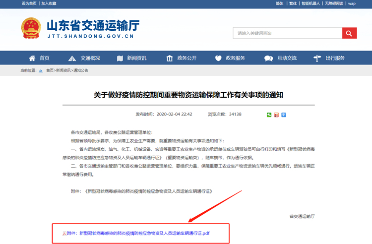Click the red search magnifier button
372x244 pixels.
pyautogui.click(x=349, y=33)
